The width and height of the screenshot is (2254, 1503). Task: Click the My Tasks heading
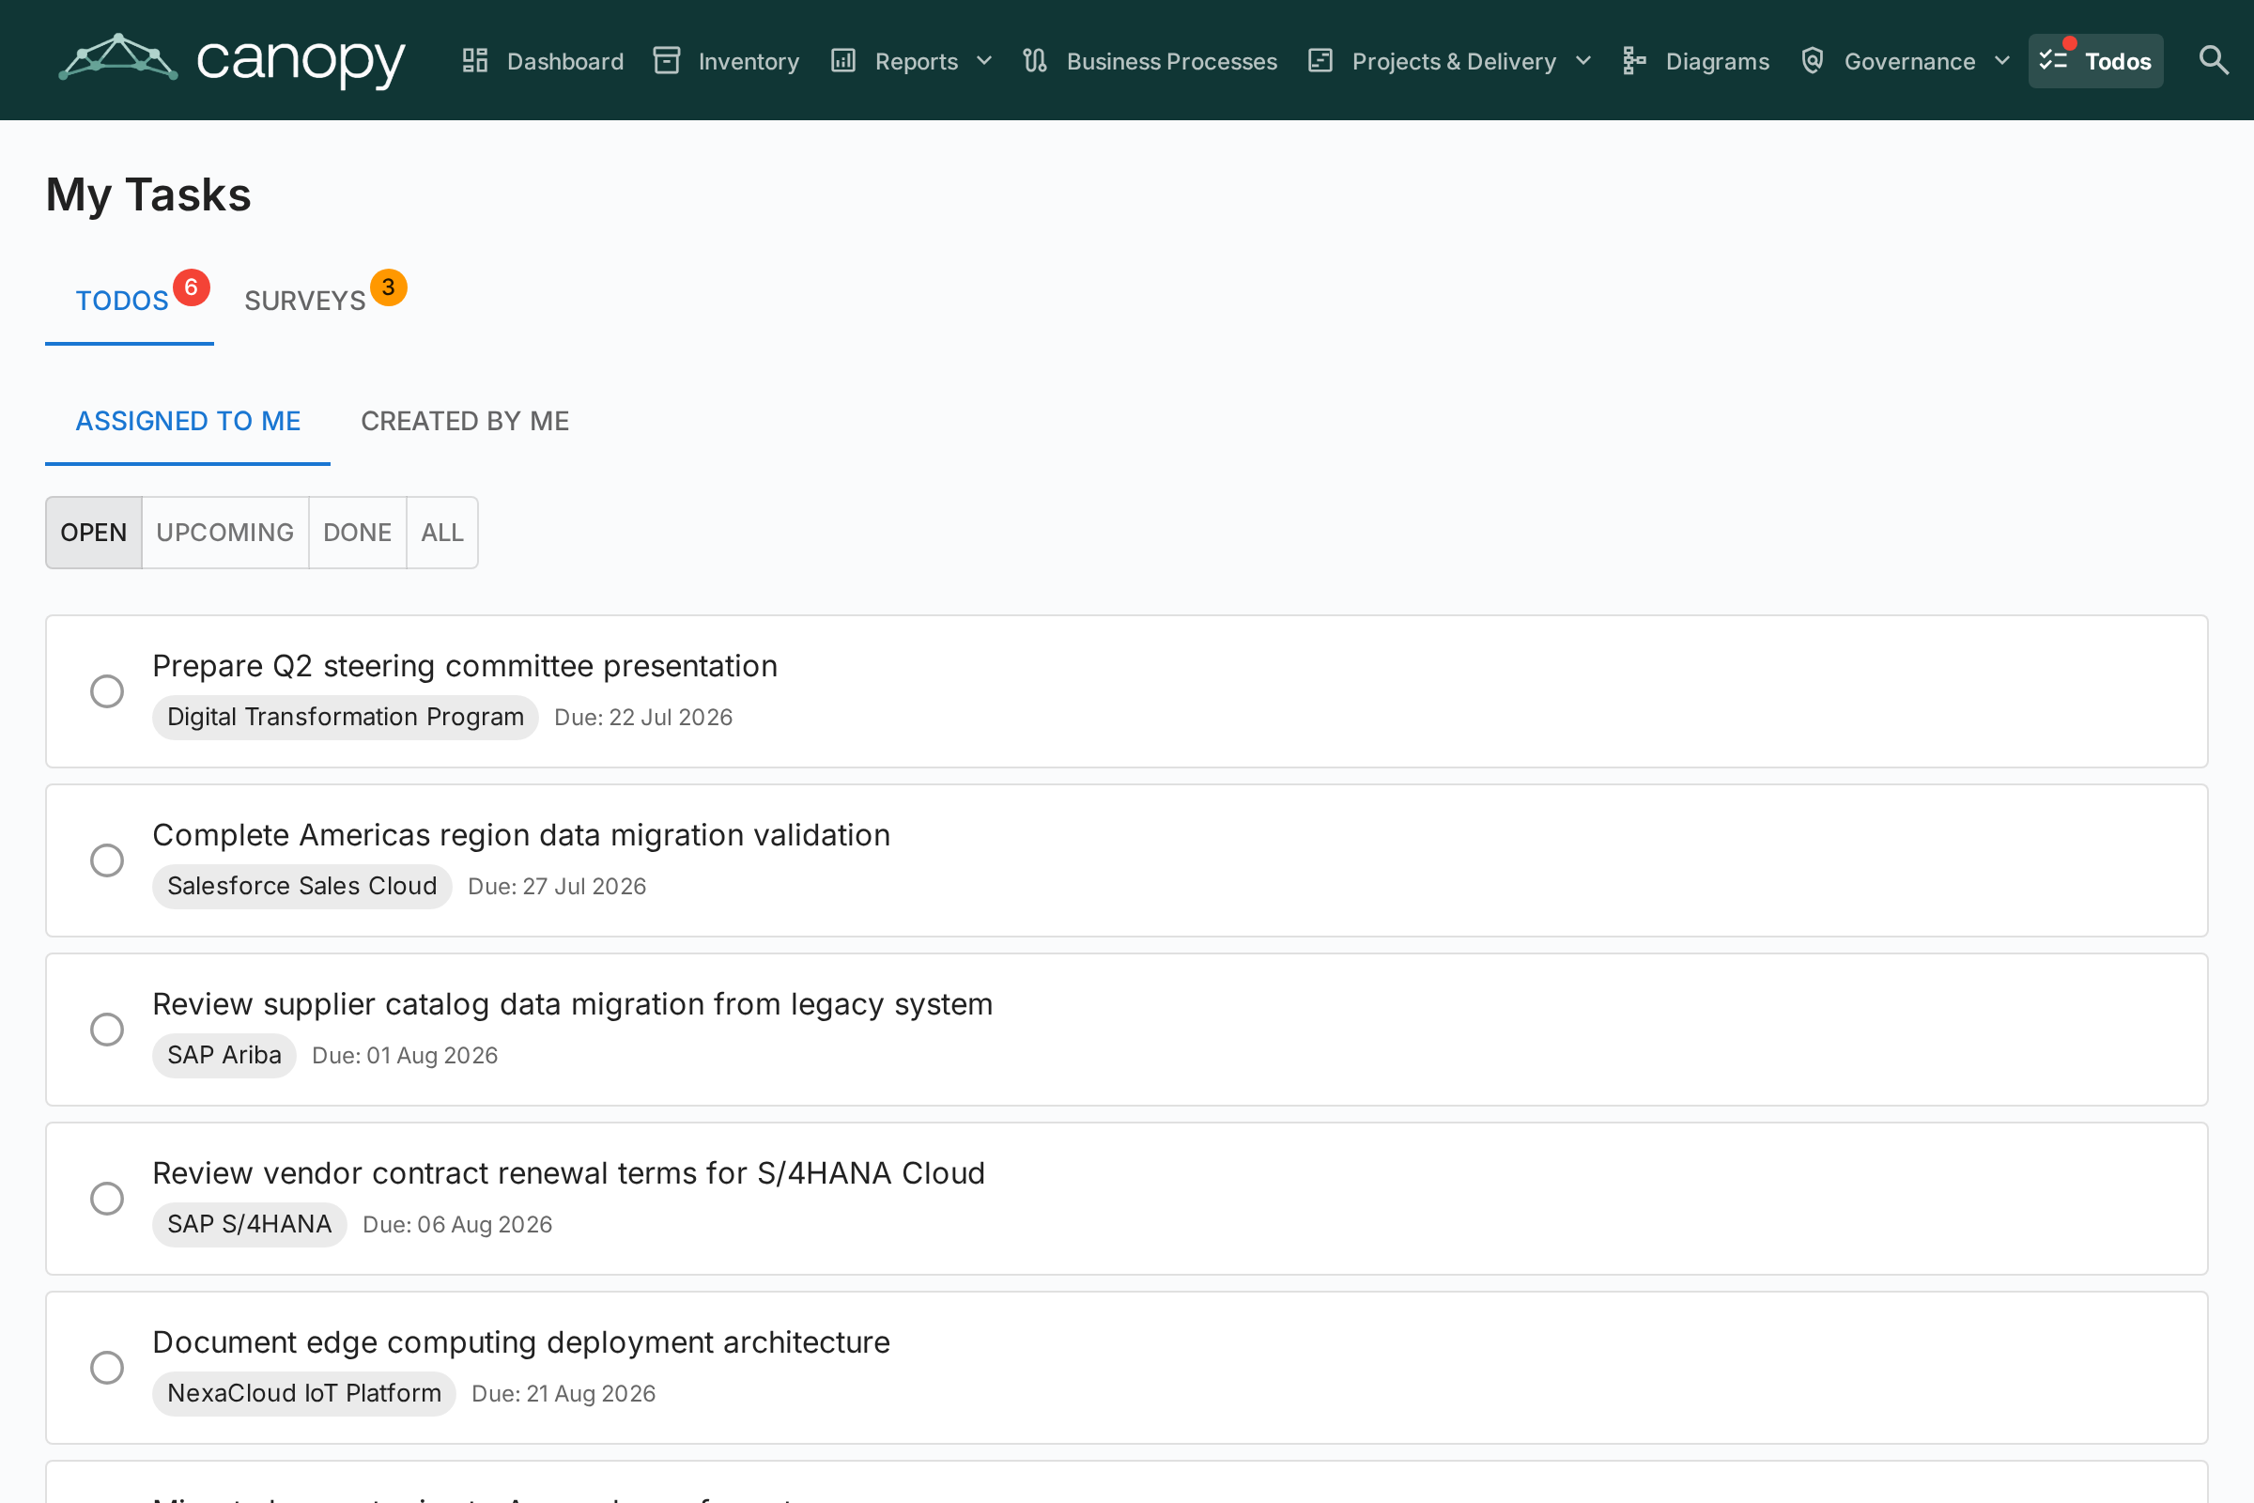click(148, 194)
